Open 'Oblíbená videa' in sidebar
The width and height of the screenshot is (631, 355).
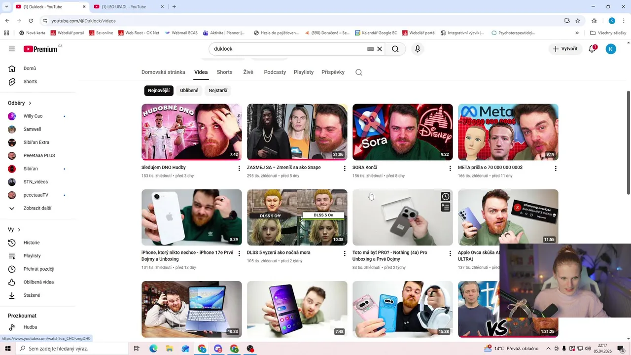click(38, 282)
